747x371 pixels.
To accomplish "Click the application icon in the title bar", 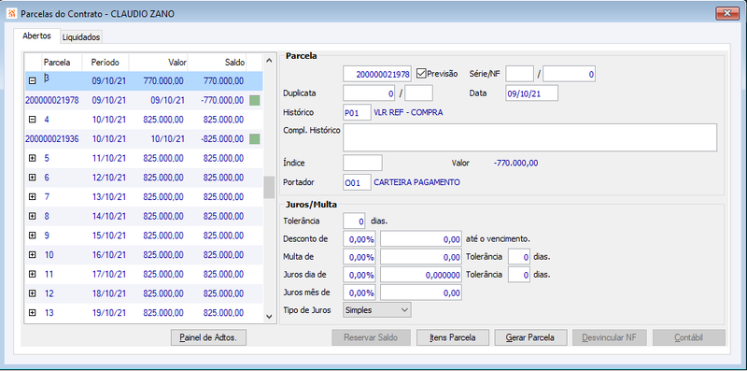I will pos(12,13).
